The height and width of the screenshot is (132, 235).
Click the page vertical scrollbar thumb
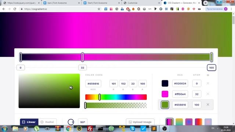click(x=234, y=20)
